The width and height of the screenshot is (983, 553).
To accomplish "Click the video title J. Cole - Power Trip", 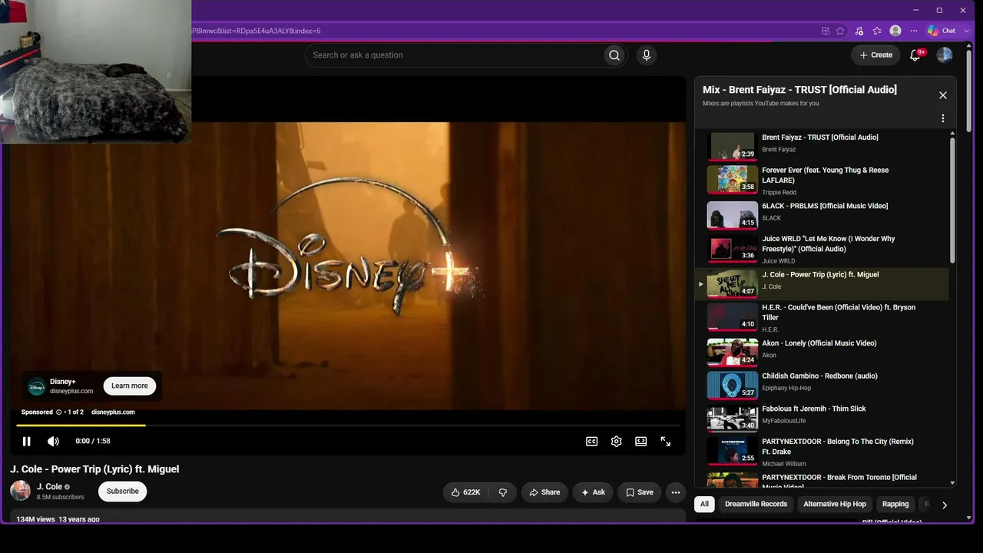I will point(94,469).
